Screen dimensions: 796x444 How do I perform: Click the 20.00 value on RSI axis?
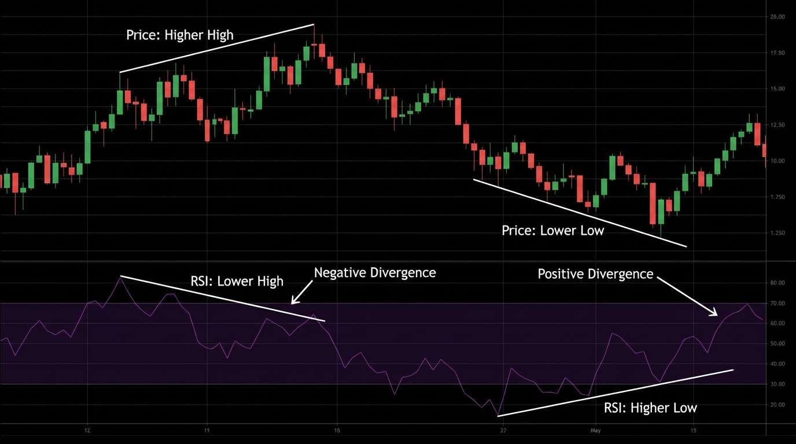pyautogui.click(x=777, y=405)
